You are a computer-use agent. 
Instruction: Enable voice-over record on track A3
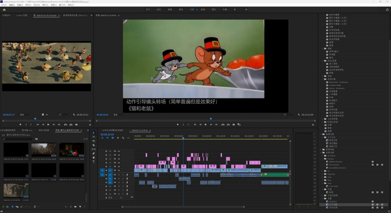[127, 182]
